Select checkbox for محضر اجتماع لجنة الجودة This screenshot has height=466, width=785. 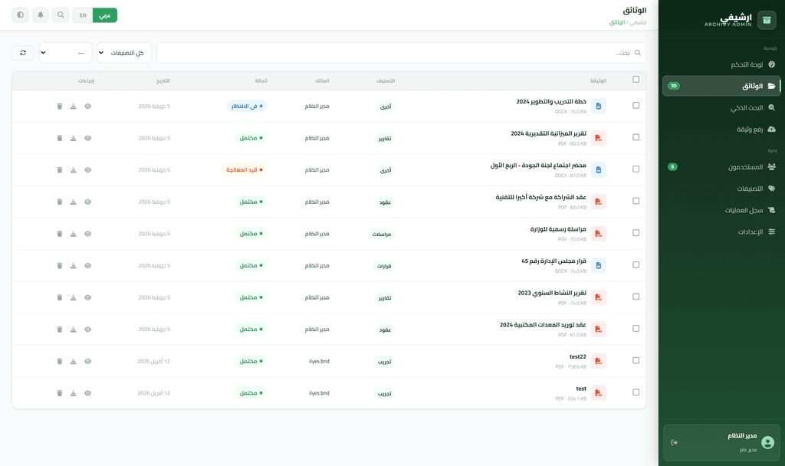click(x=636, y=169)
